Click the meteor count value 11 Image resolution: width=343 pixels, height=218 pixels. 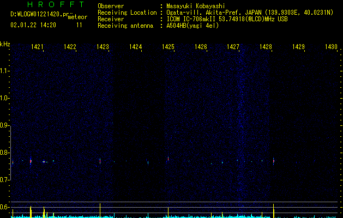[x=79, y=25]
